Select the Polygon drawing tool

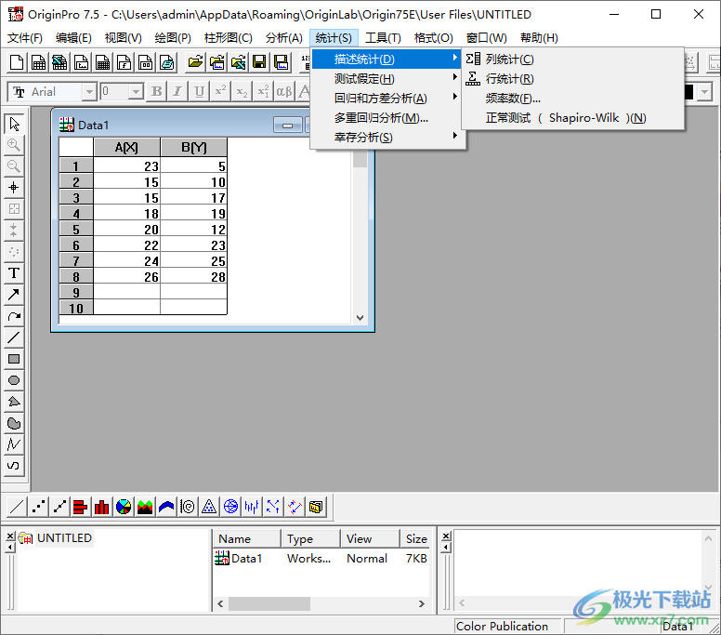[x=14, y=402]
